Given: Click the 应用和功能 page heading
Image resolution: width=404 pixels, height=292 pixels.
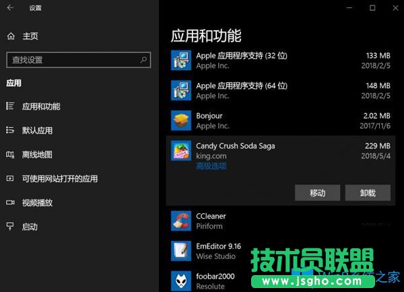Looking at the screenshot, I should [206, 36].
